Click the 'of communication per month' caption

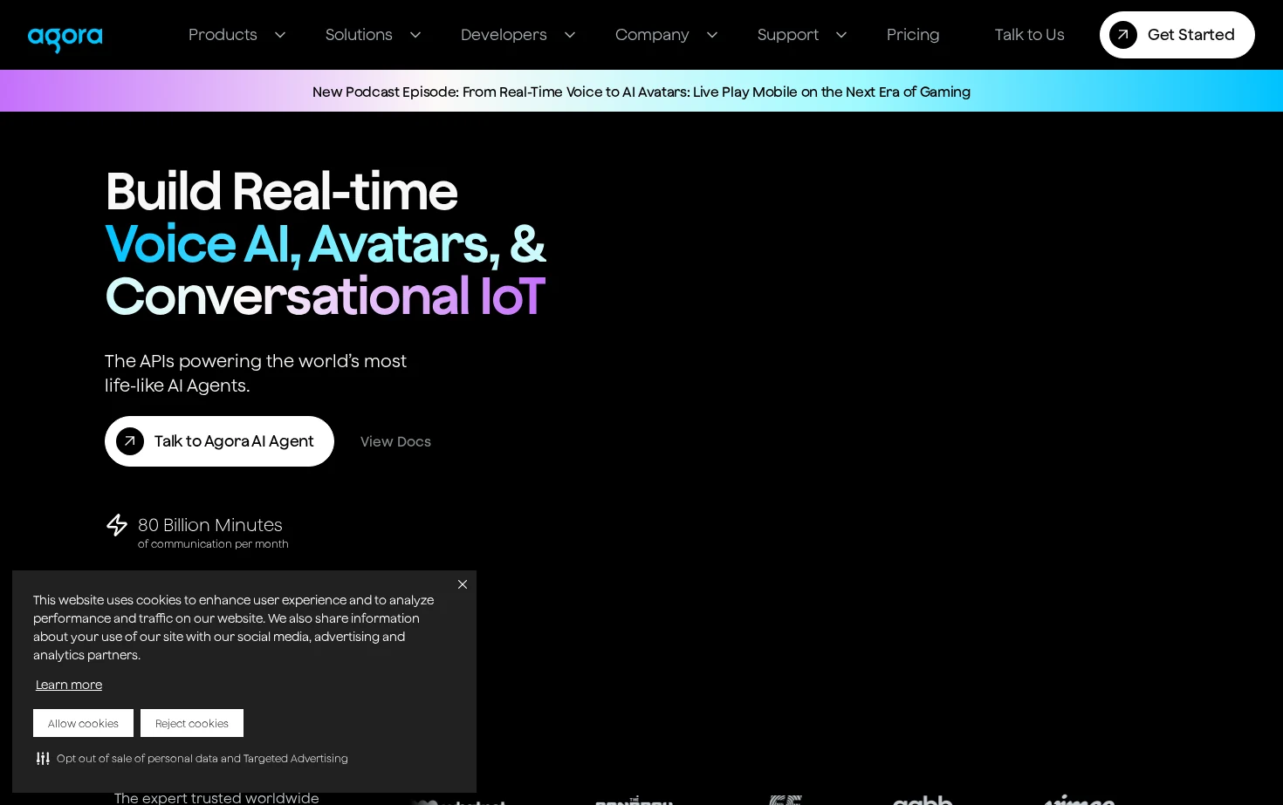click(213, 544)
